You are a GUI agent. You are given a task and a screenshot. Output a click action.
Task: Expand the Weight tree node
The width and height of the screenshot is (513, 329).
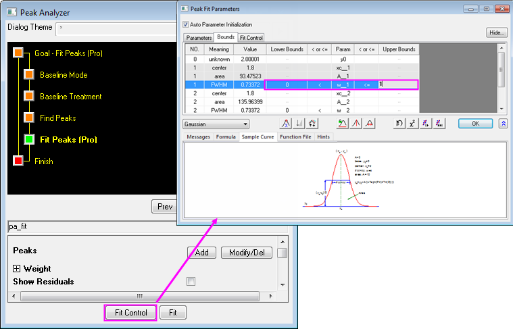click(x=17, y=269)
